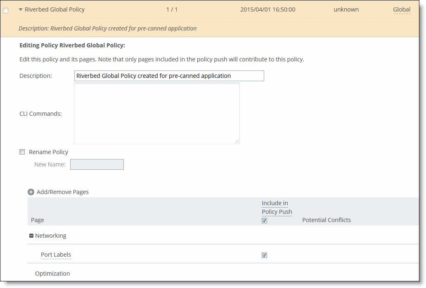Open the Add/Remove Pages section
The image size is (426, 288).
coord(62,192)
